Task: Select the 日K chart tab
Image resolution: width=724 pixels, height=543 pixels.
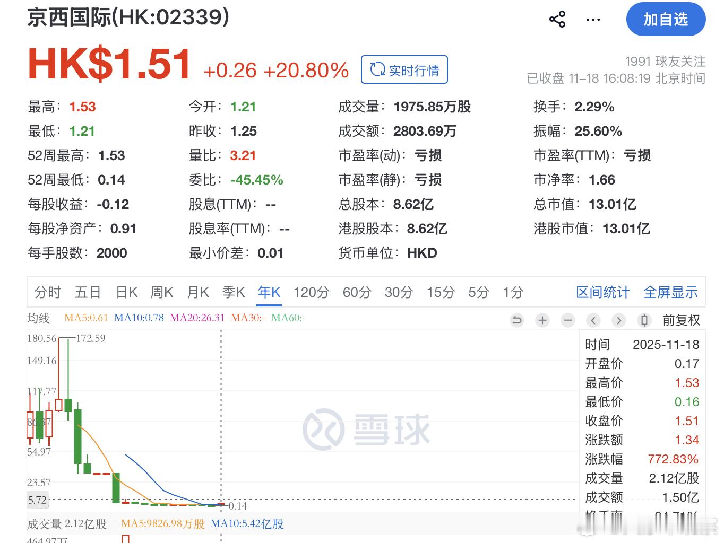Action: [127, 292]
